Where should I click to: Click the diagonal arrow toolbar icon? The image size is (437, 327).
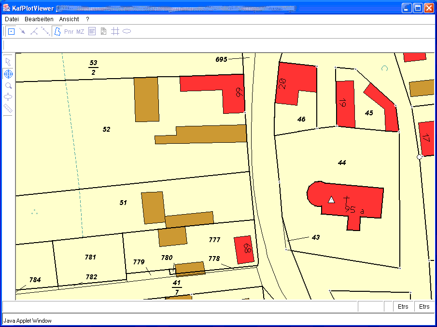[x=22, y=31]
